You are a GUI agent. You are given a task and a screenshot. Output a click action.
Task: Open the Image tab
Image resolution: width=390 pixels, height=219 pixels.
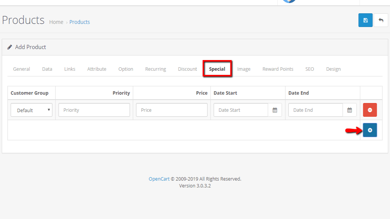[244, 69]
